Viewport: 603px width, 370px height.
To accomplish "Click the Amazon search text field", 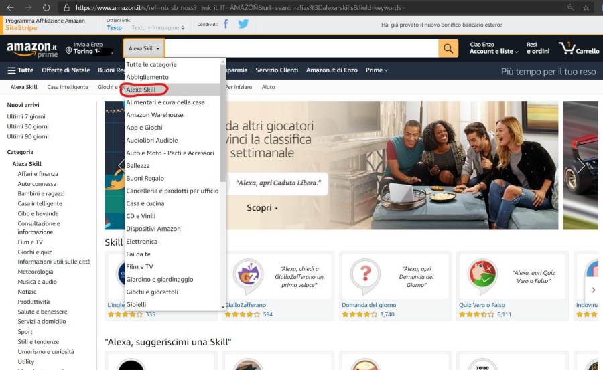I will click(301, 48).
